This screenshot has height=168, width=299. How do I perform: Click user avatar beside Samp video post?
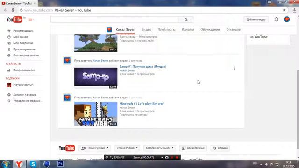(67, 61)
